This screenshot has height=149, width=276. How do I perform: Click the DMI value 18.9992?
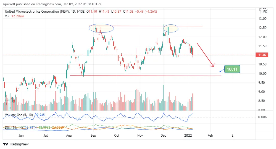[44, 128]
